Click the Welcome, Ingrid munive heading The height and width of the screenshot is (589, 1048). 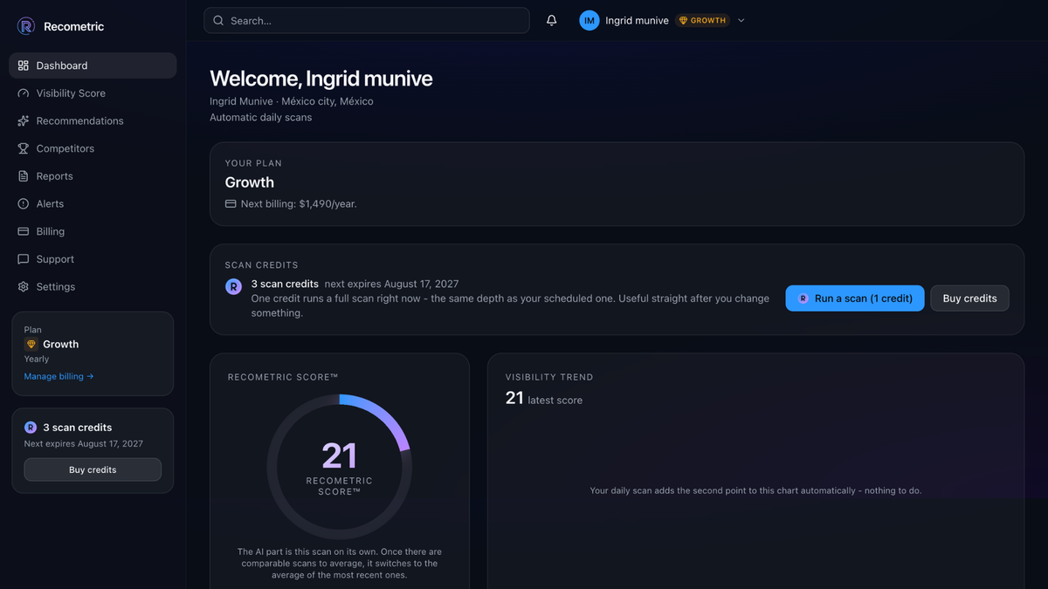[321, 79]
